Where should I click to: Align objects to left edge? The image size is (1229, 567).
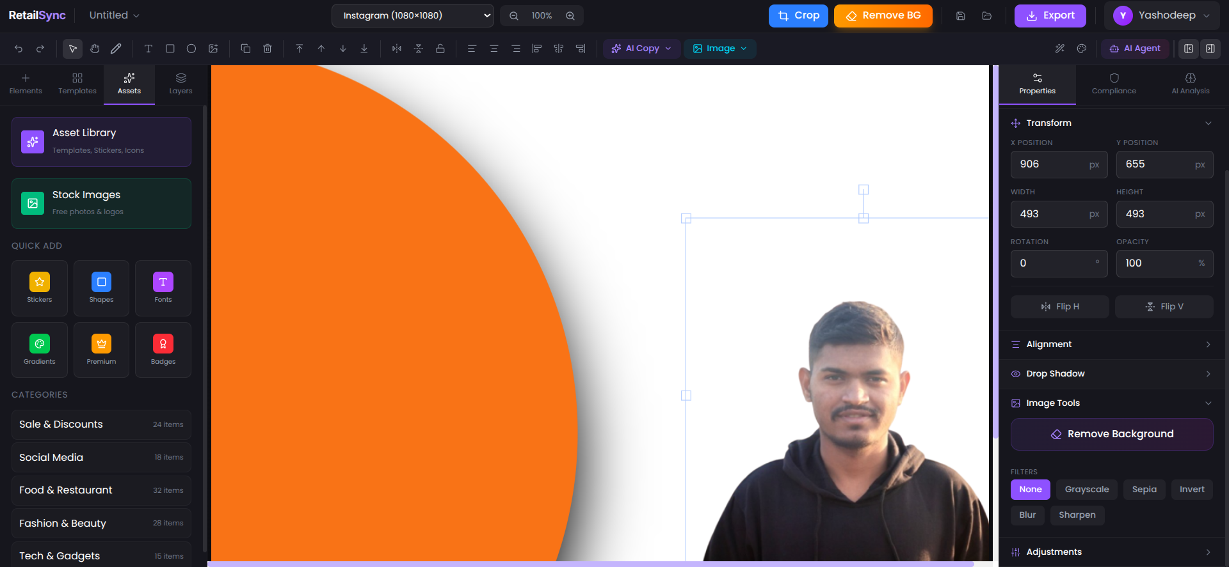click(537, 49)
